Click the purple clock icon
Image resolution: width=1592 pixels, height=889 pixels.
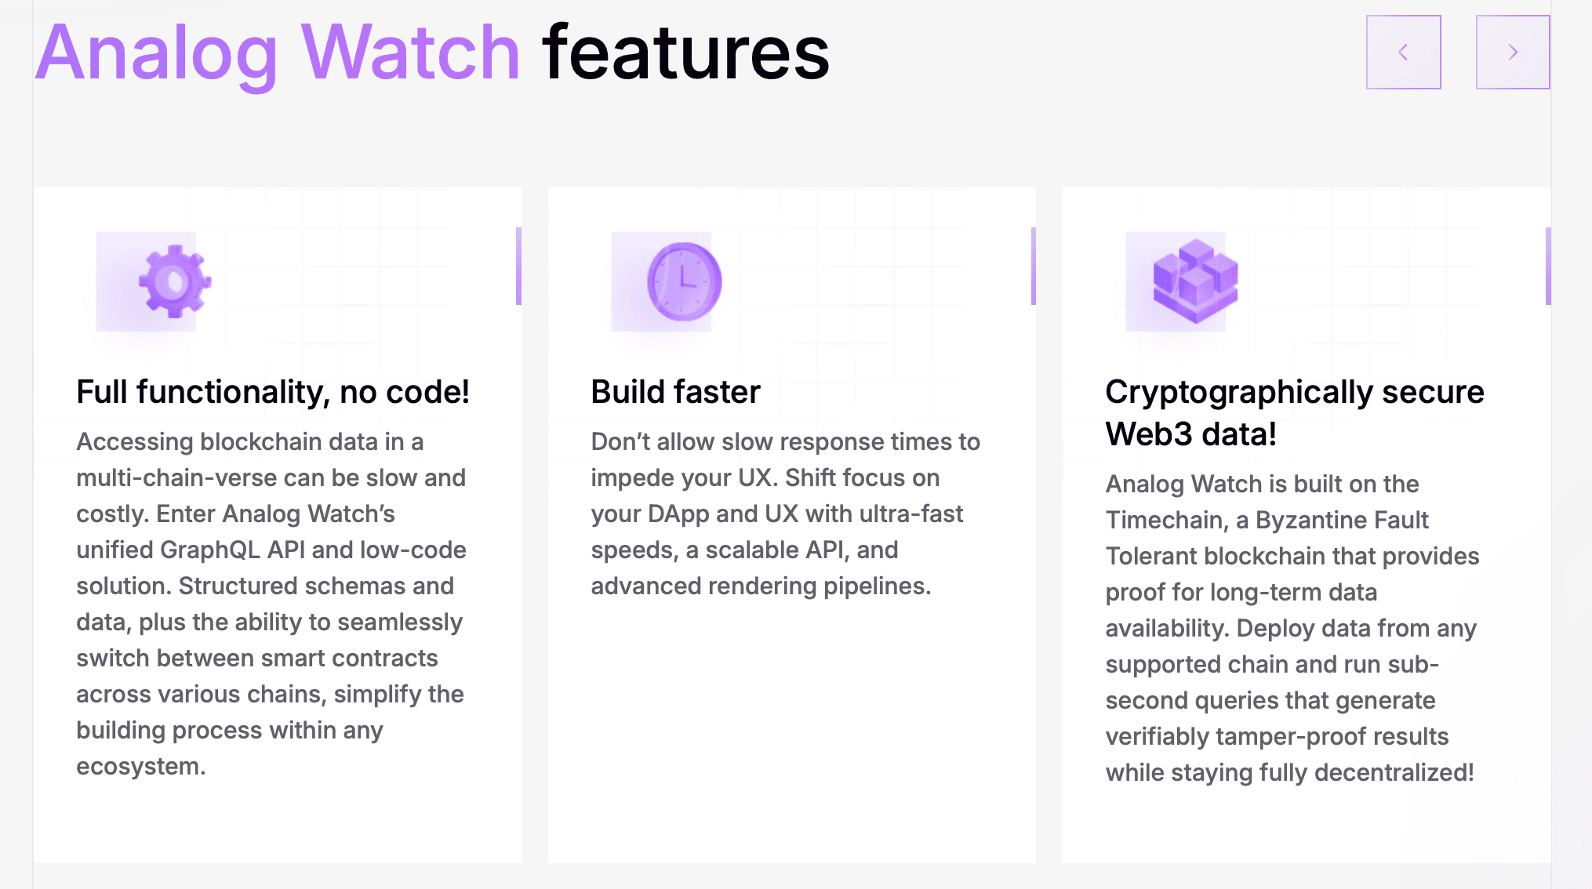tap(684, 281)
